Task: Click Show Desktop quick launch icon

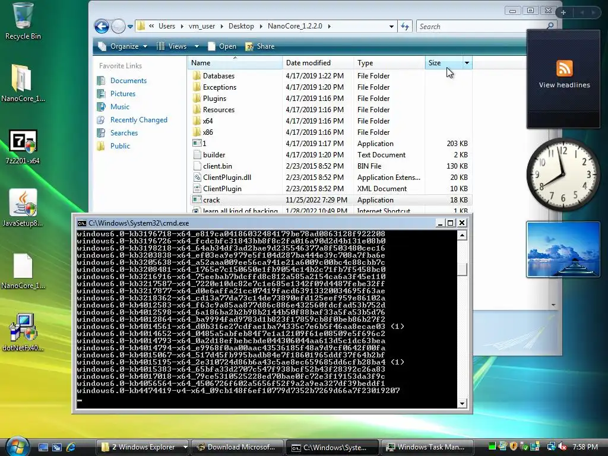Action: [x=43, y=447]
